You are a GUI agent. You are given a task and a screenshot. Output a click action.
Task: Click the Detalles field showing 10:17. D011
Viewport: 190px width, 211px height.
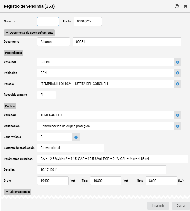(102, 170)
